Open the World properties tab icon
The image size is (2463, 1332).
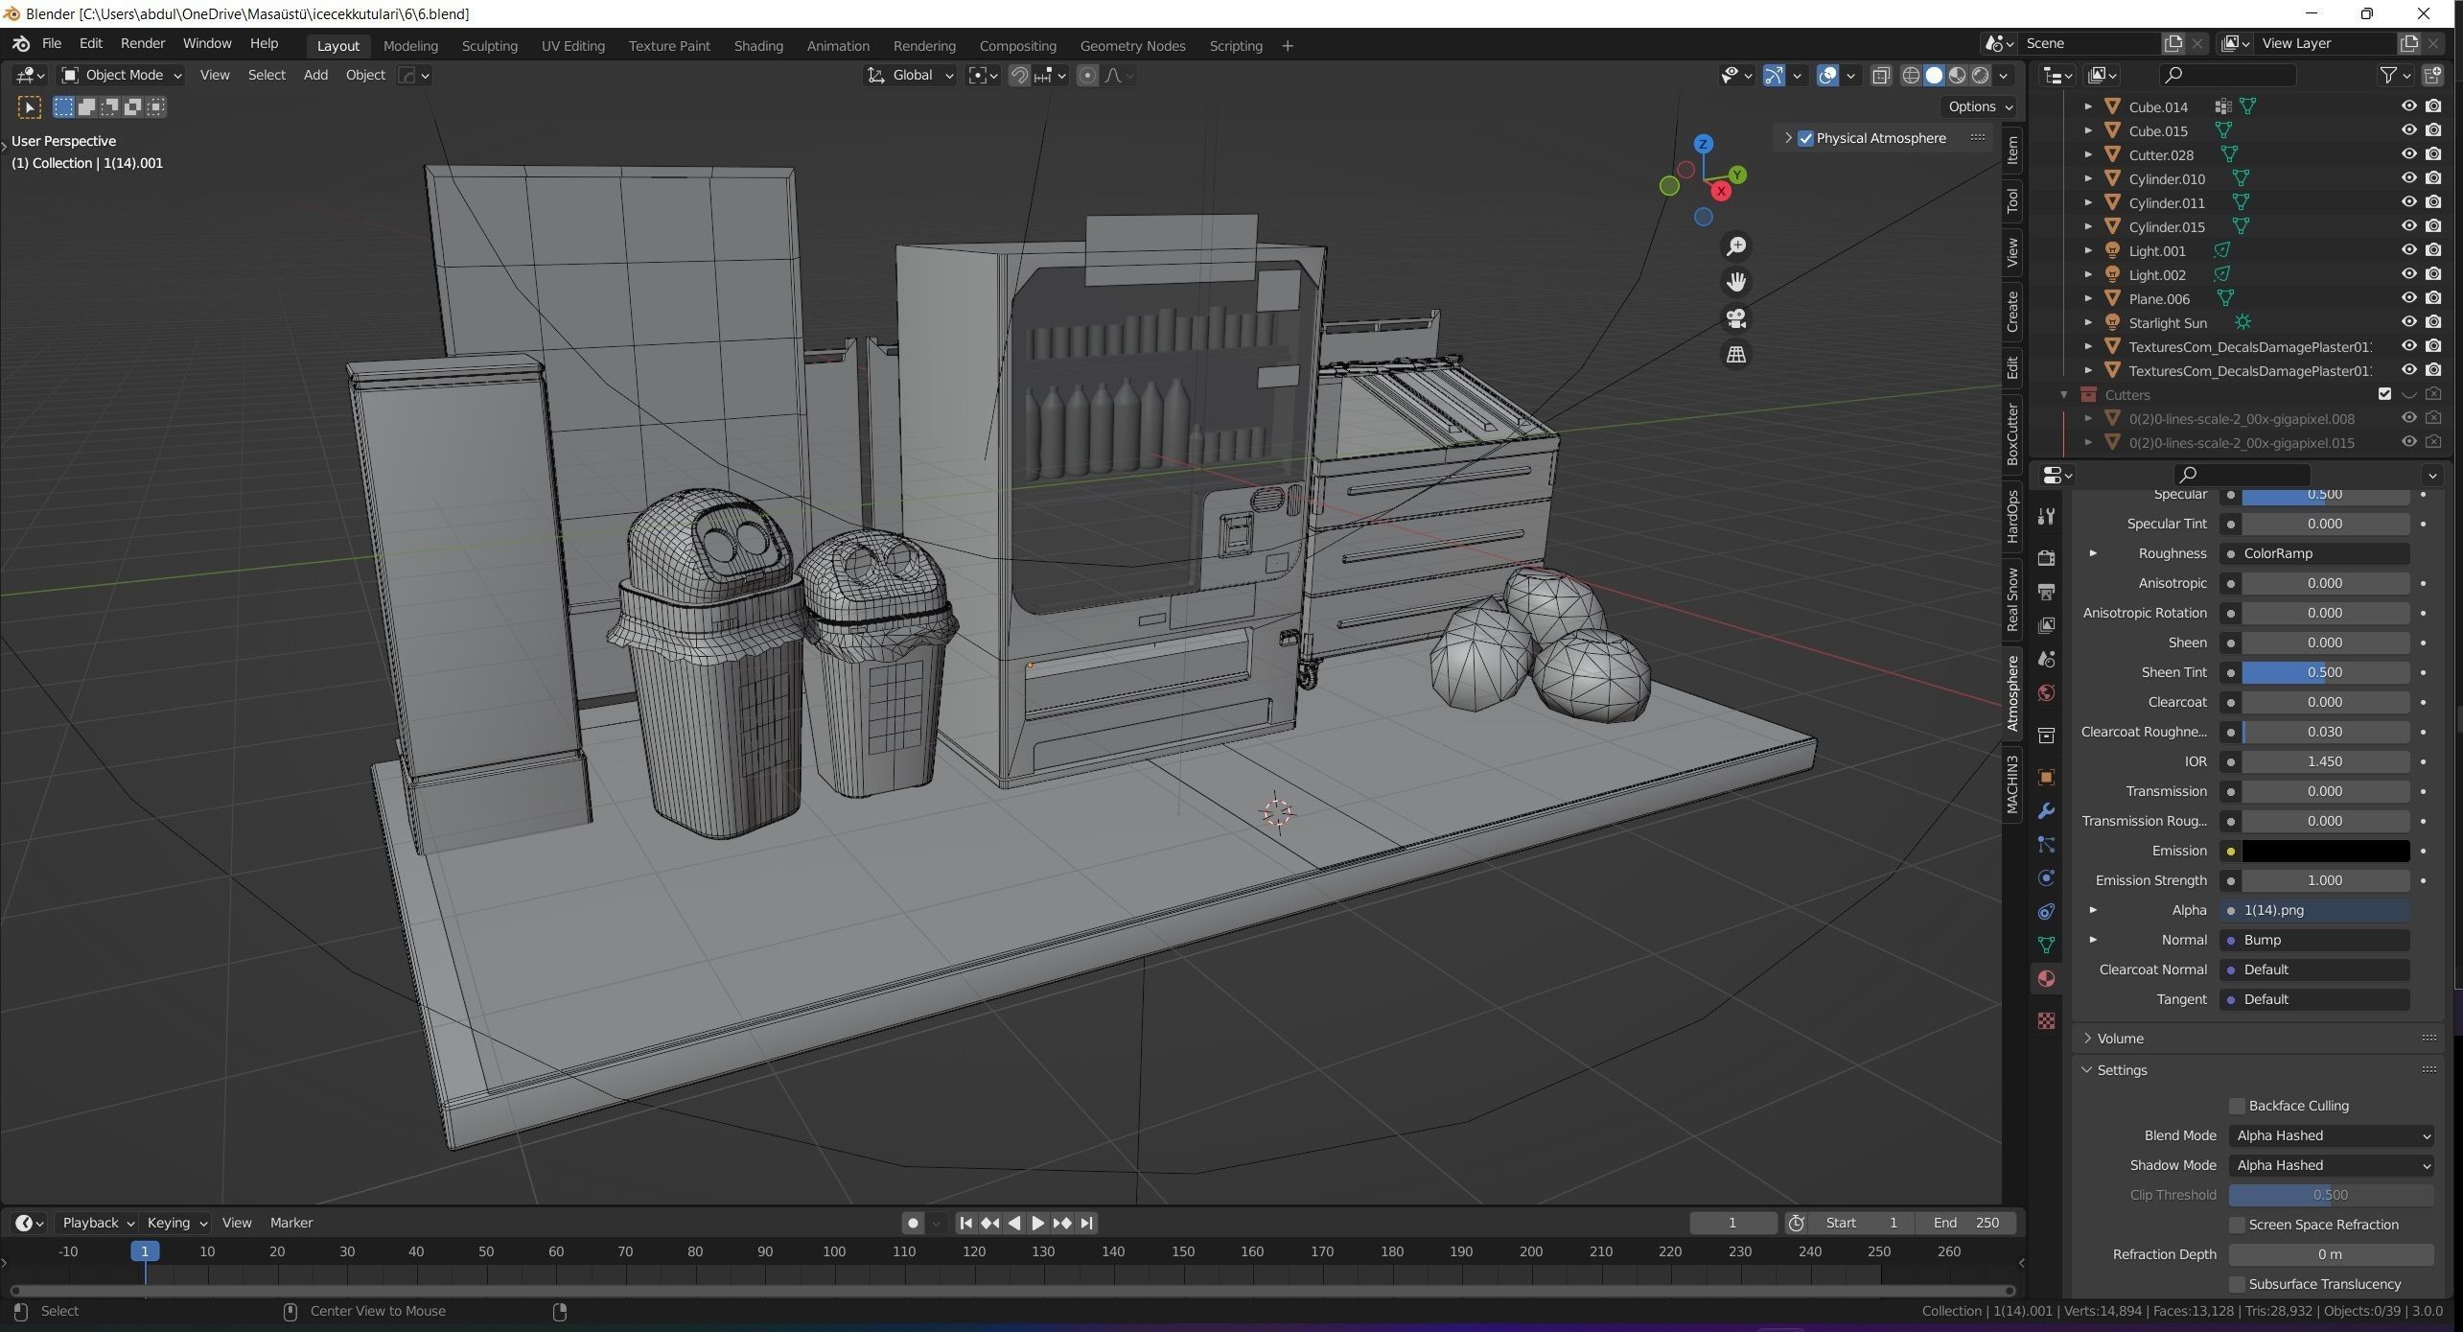click(2046, 692)
